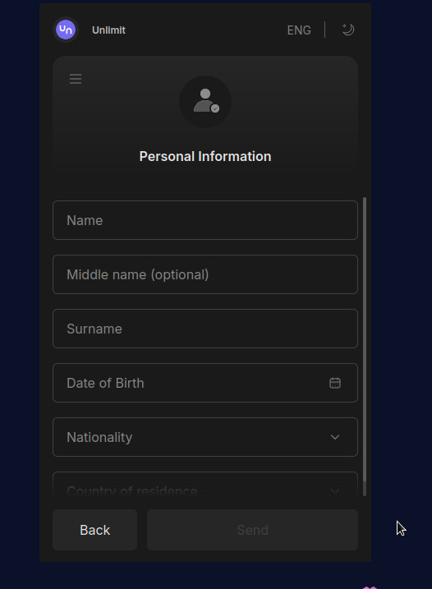Focus the Middle name (optional) field
Image resolution: width=432 pixels, height=589 pixels.
click(x=205, y=274)
